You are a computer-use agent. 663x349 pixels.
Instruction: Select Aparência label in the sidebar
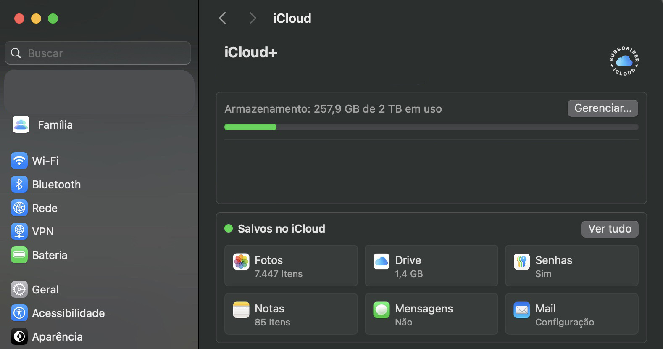pos(58,337)
